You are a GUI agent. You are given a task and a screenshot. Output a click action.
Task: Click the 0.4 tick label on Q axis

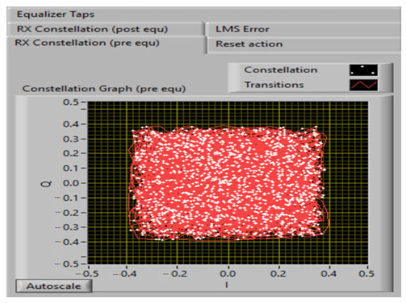tap(71, 124)
